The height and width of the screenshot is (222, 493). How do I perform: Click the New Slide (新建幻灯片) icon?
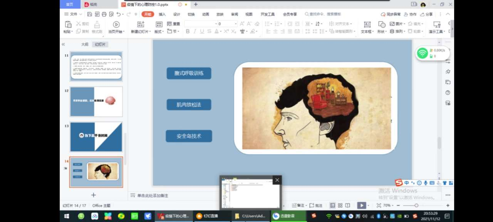point(141,25)
